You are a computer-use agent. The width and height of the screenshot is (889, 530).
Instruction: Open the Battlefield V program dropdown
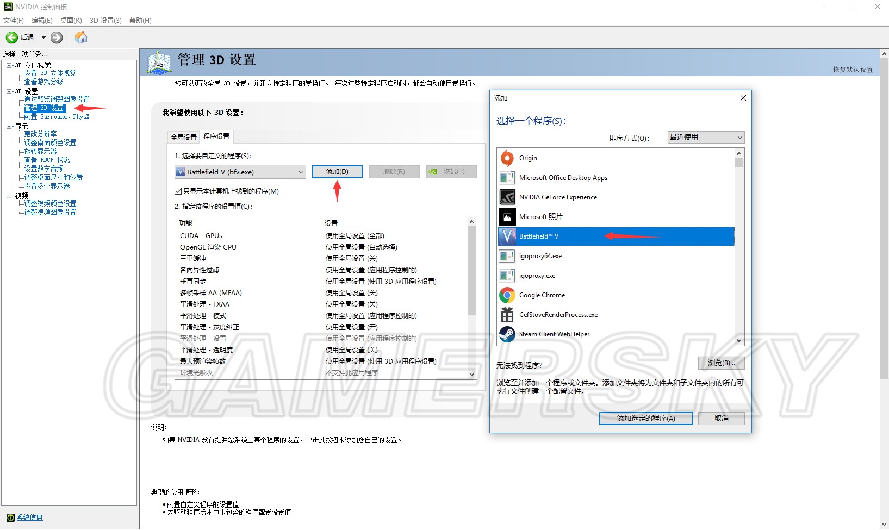240,172
